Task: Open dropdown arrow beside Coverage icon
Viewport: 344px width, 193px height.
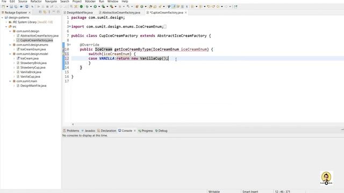Action: (x=107, y=6)
